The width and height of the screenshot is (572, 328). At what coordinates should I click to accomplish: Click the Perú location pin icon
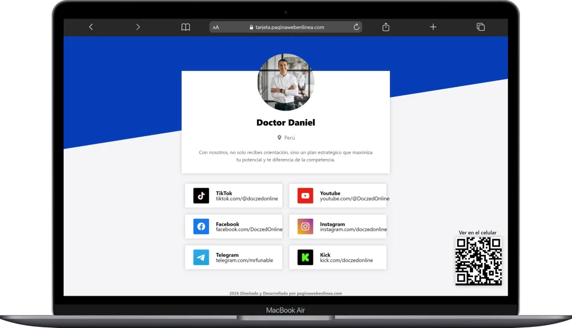pyautogui.click(x=279, y=138)
